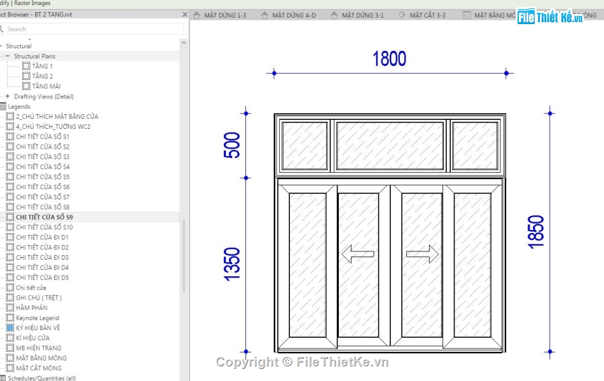604x381 pixels.
Task: Select the active CHI TIẾT CỬA SỔ S9 legend
Action: pos(45,217)
